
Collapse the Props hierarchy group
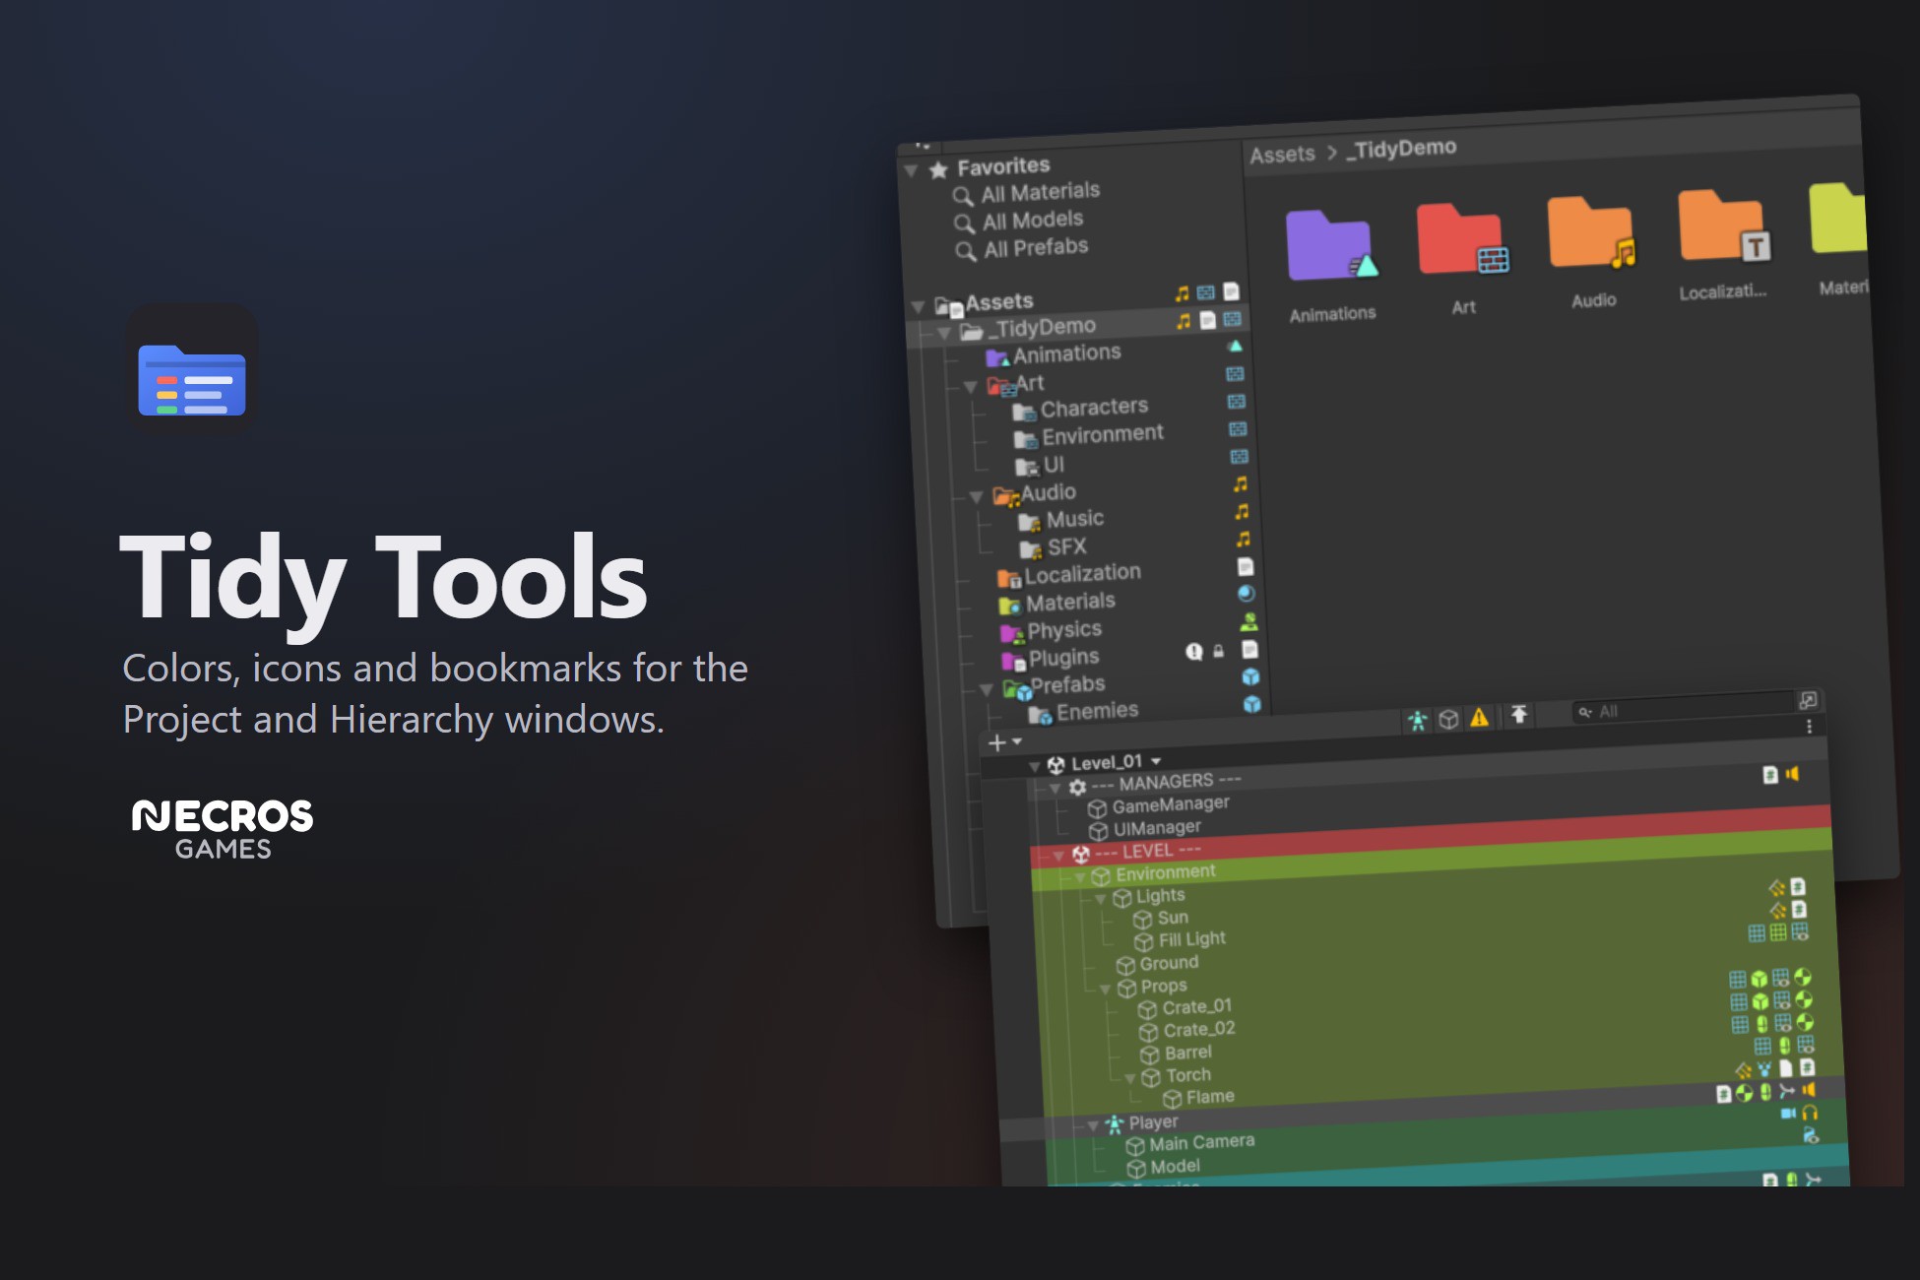[1106, 990]
